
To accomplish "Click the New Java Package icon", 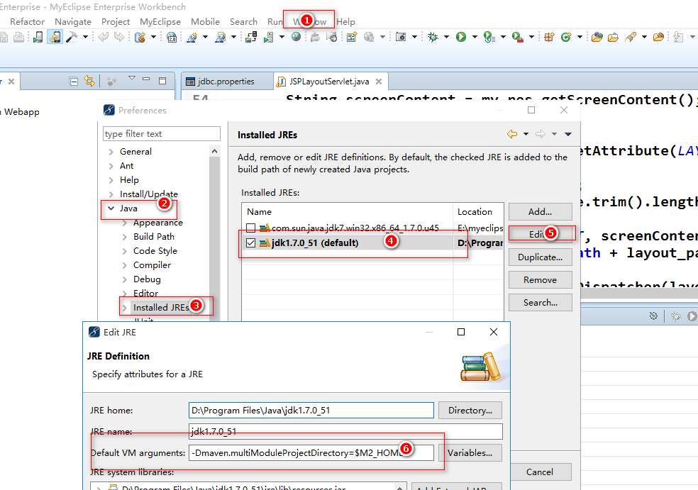I will [x=549, y=37].
